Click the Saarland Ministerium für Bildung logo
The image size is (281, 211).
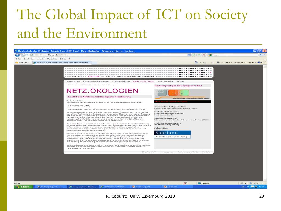[x=172, y=135]
